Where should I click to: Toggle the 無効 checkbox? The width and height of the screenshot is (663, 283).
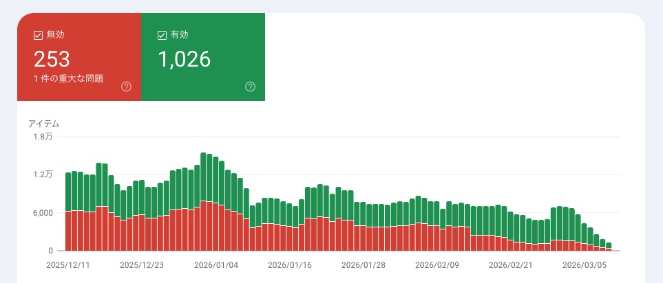click(39, 35)
